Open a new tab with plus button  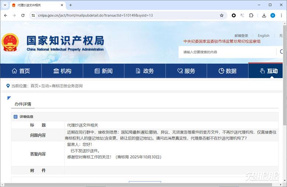[71, 5]
